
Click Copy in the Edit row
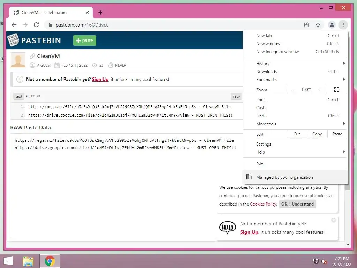[x=317, y=134]
